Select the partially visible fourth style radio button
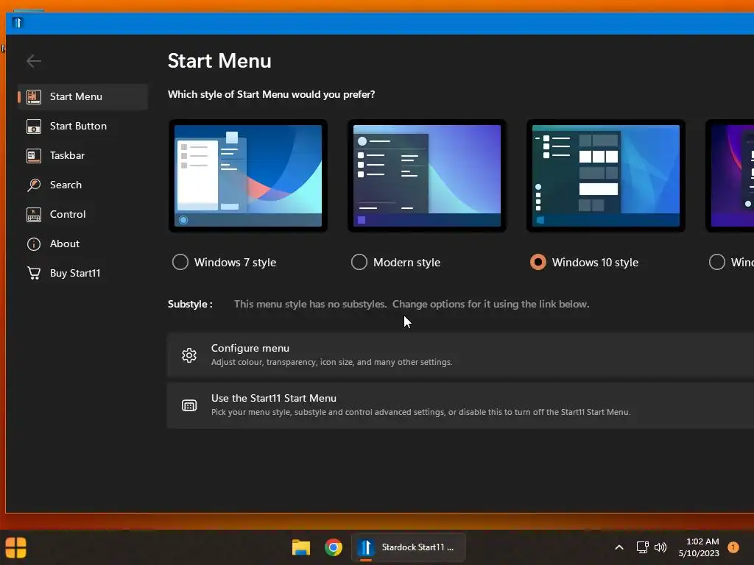 coord(717,263)
